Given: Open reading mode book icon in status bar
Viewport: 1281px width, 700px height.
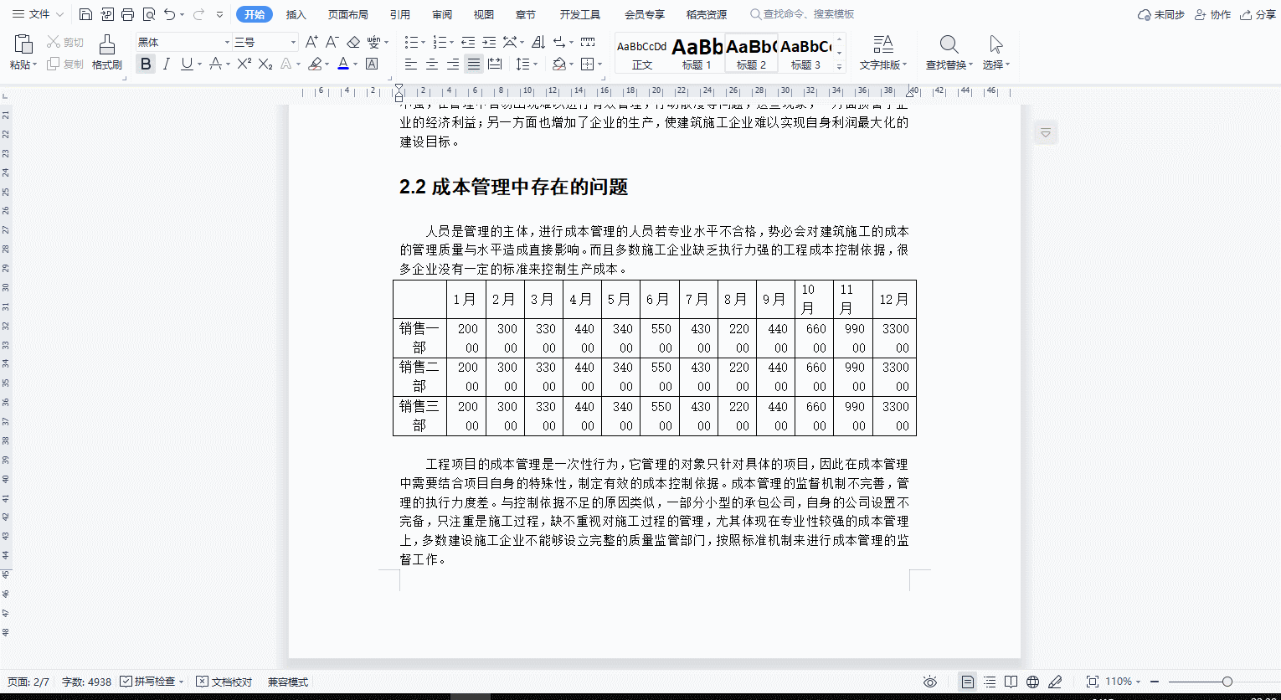Looking at the screenshot, I should coord(1011,682).
